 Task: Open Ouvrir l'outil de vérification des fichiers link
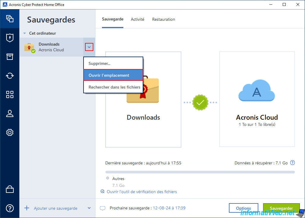pyautogui.click(x=142, y=192)
